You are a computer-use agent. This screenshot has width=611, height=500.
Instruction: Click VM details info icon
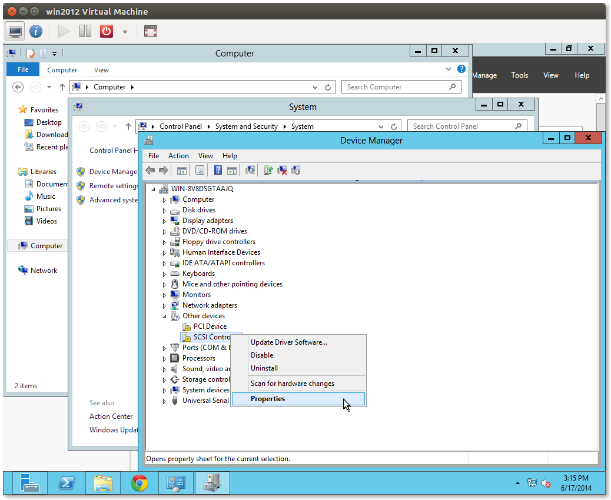(x=36, y=31)
